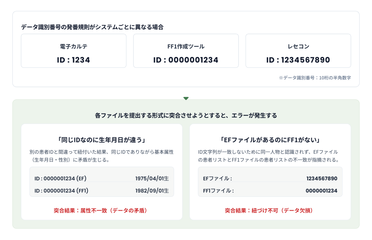Click the label FF1ファイル :
The image size is (372, 240).
tap(218, 191)
